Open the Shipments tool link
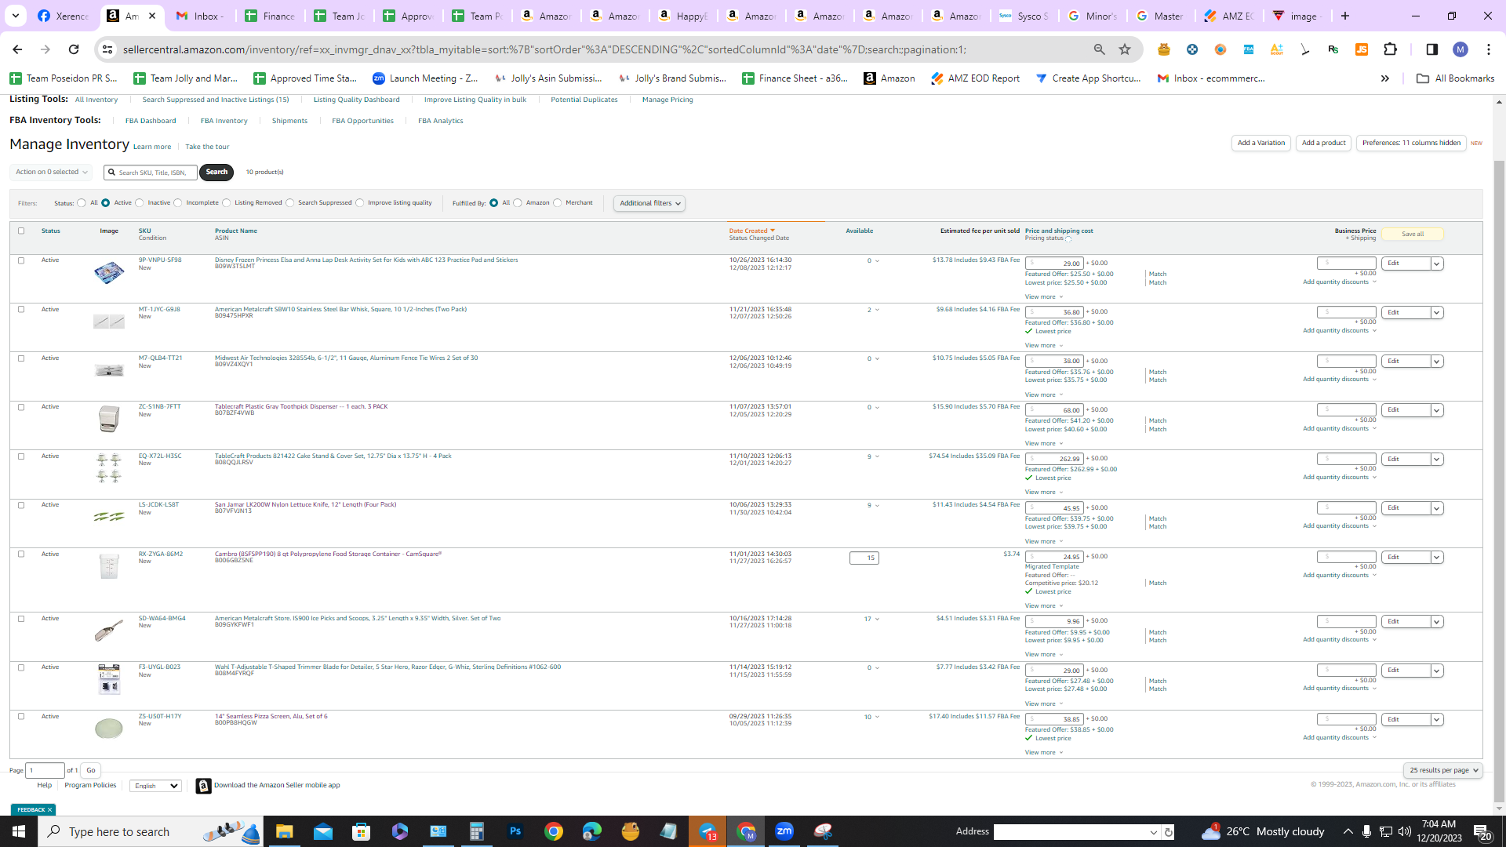Image resolution: width=1506 pixels, height=847 pixels. (289, 121)
